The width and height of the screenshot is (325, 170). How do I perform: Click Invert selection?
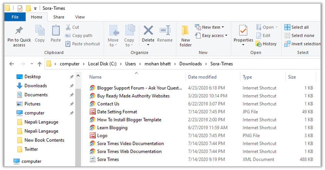(x=303, y=44)
